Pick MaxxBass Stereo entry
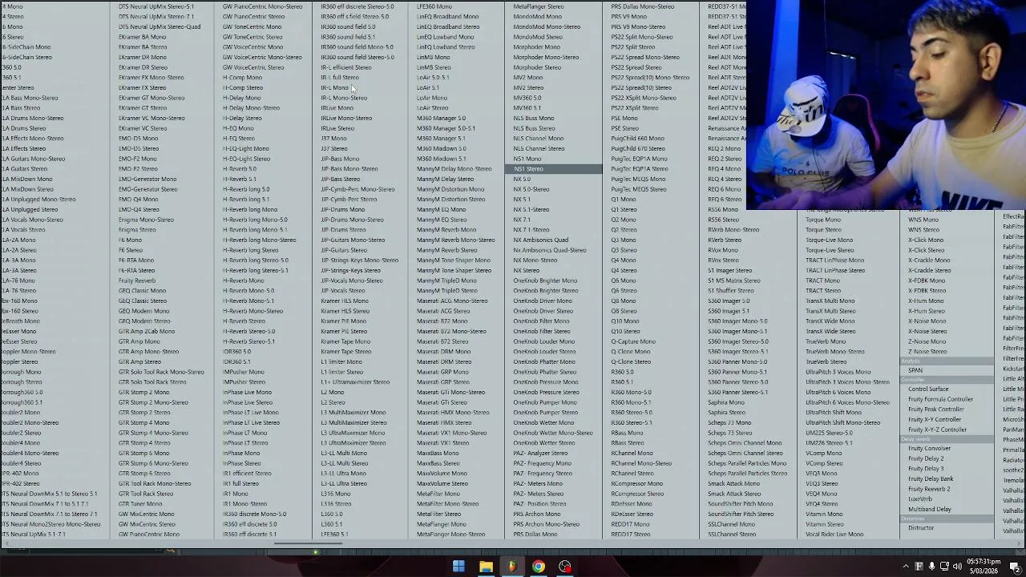This screenshot has height=577, width=1026. 438,463
